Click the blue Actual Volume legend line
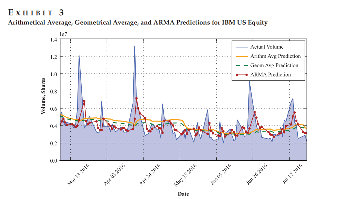Image resolution: width=350 pixels, height=199 pixels. click(x=242, y=47)
